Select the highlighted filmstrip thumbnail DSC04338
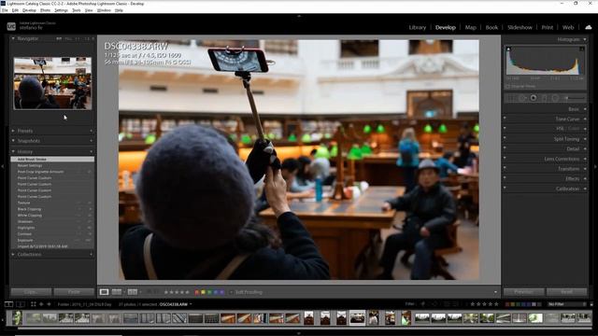This screenshot has height=336, width=598. (x=357, y=317)
